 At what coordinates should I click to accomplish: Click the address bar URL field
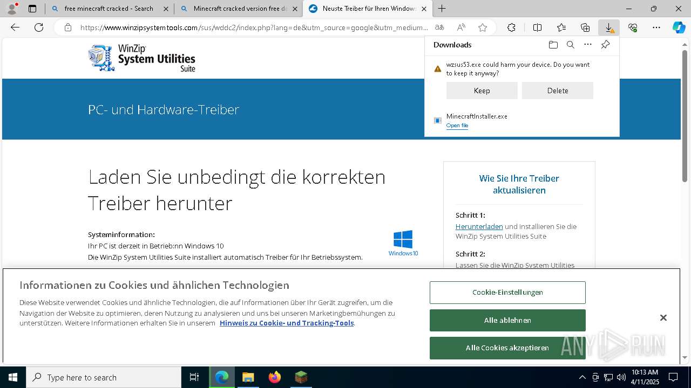tap(254, 27)
